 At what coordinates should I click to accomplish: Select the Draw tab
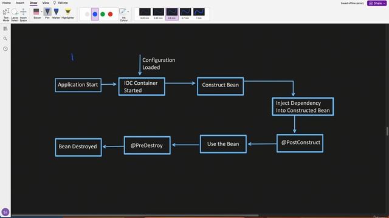33,3
